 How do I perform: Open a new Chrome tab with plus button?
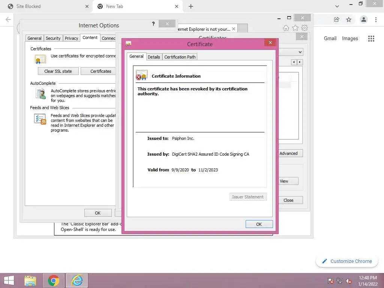[x=191, y=7]
